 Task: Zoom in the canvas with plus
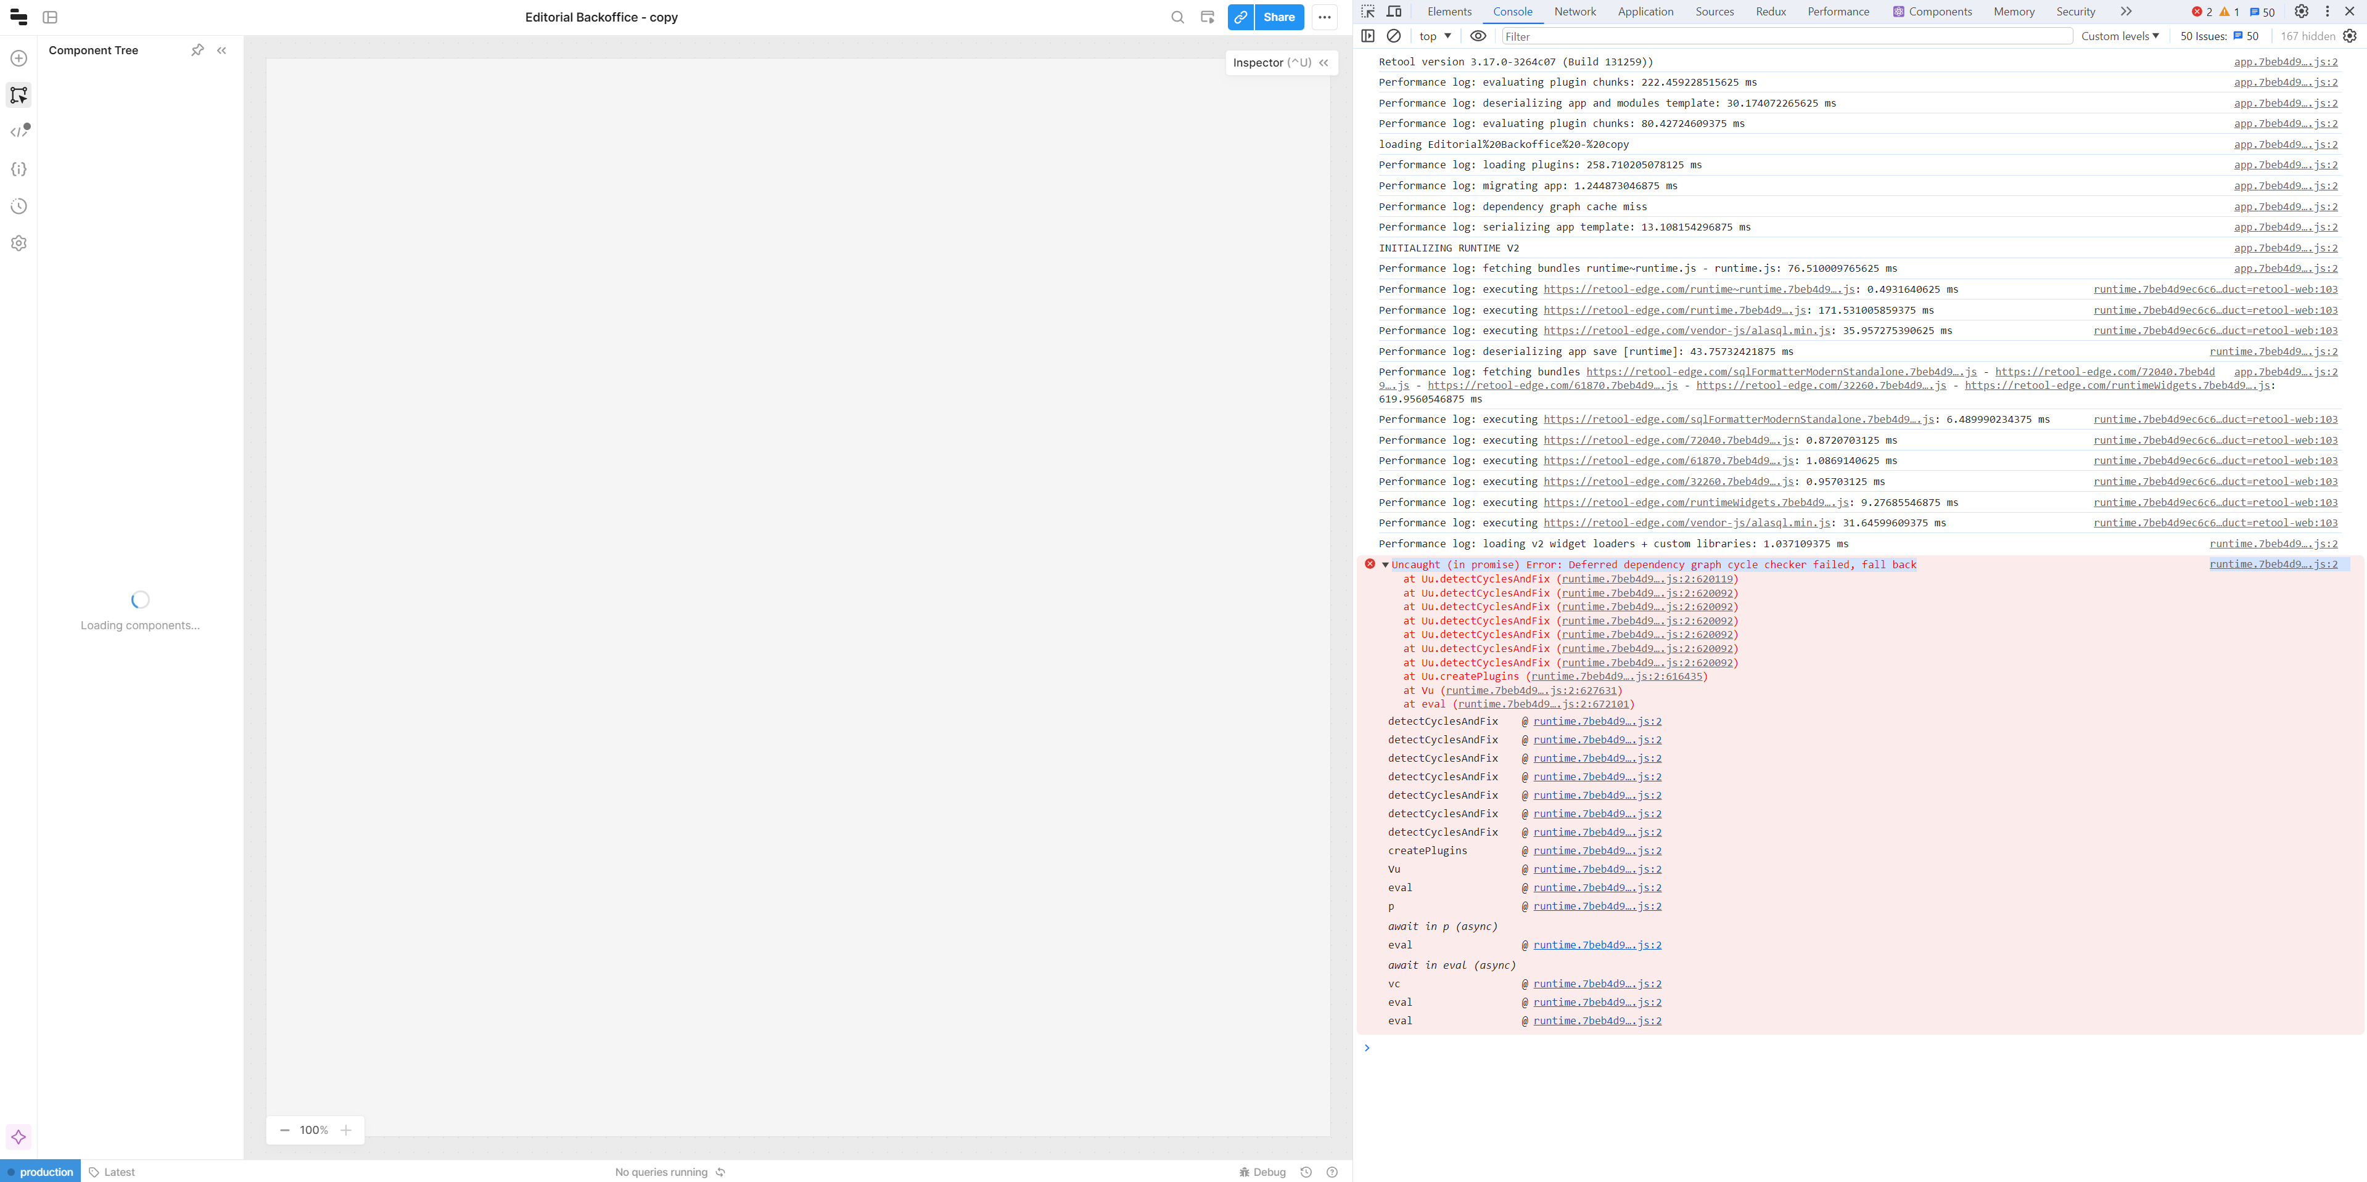[x=345, y=1131]
